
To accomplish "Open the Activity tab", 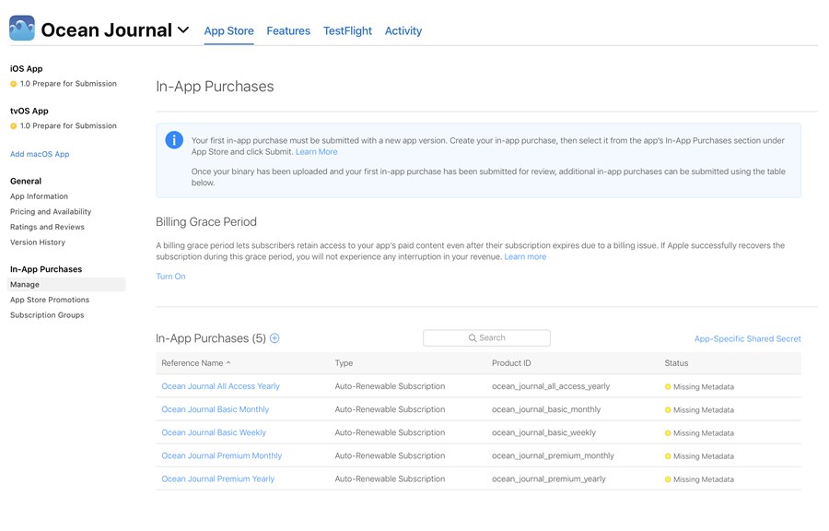I will [403, 30].
